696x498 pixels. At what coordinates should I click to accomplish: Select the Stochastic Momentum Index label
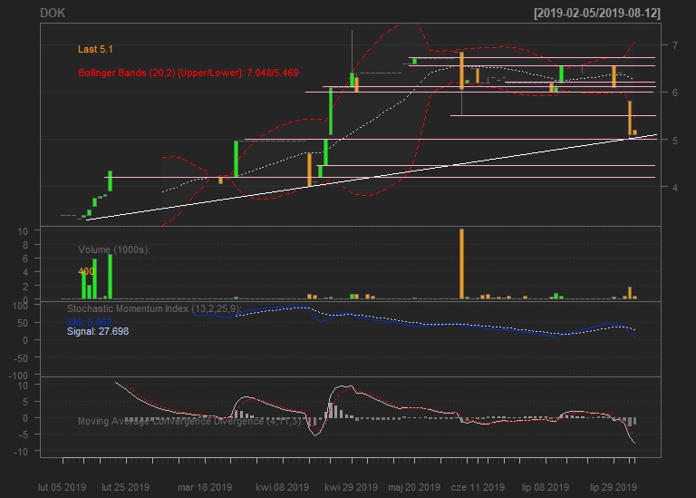click(154, 308)
